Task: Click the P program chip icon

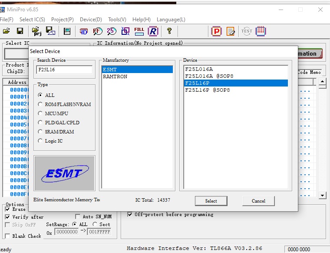Action: click(x=216, y=31)
